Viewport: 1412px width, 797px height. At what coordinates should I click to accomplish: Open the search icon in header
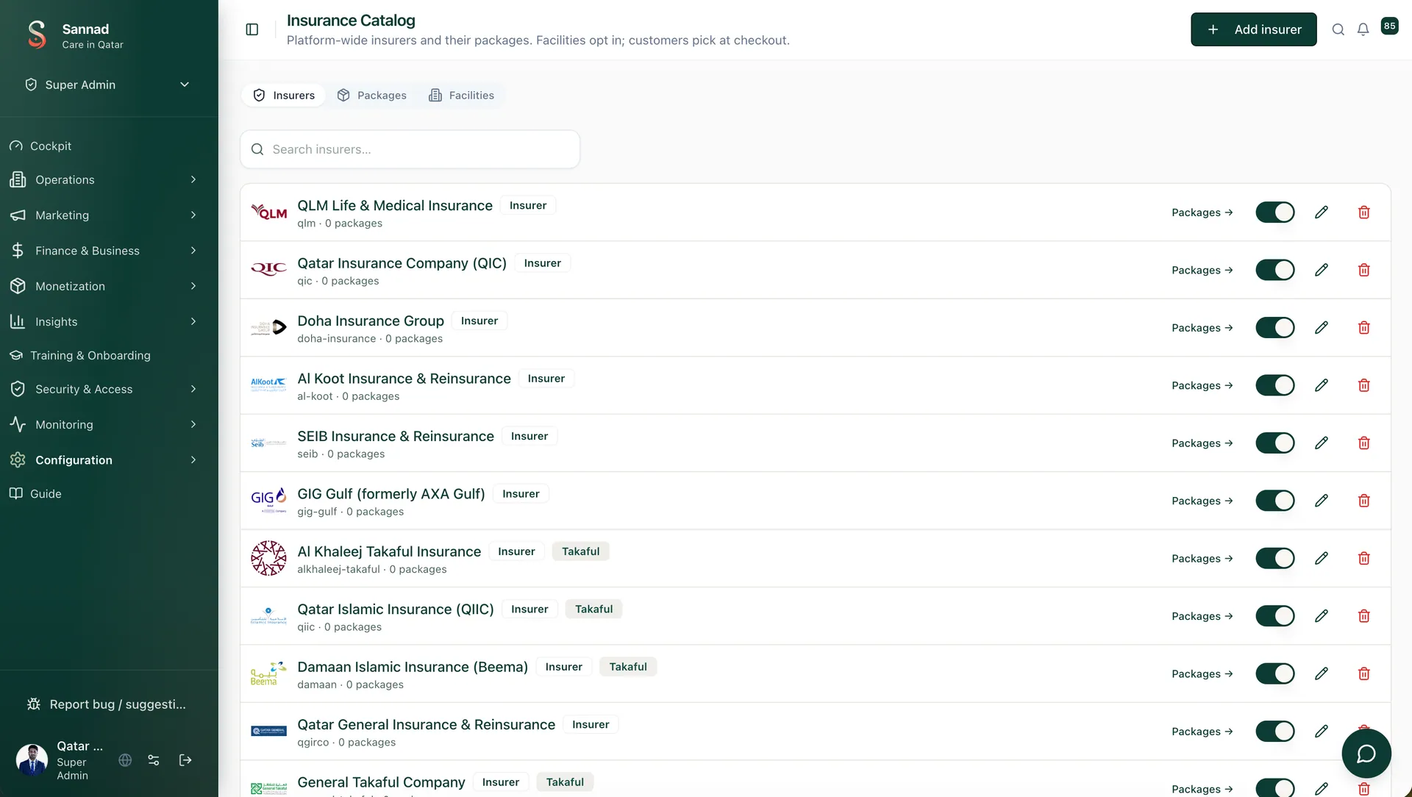tap(1338, 29)
